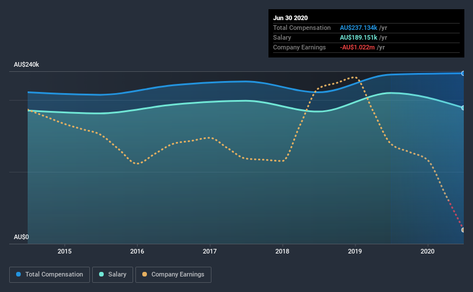Click the 2017 x-axis label
This screenshot has width=473, height=292.
(x=210, y=251)
